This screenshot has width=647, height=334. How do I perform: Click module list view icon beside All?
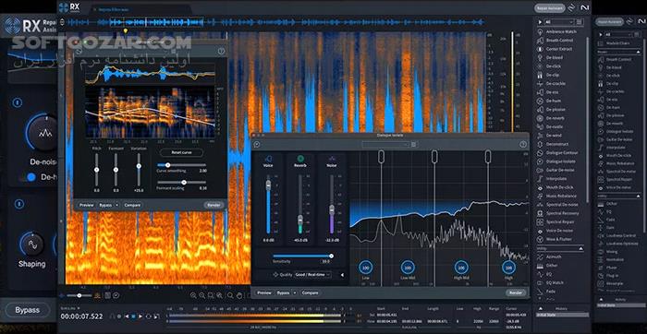pos(580,22)
